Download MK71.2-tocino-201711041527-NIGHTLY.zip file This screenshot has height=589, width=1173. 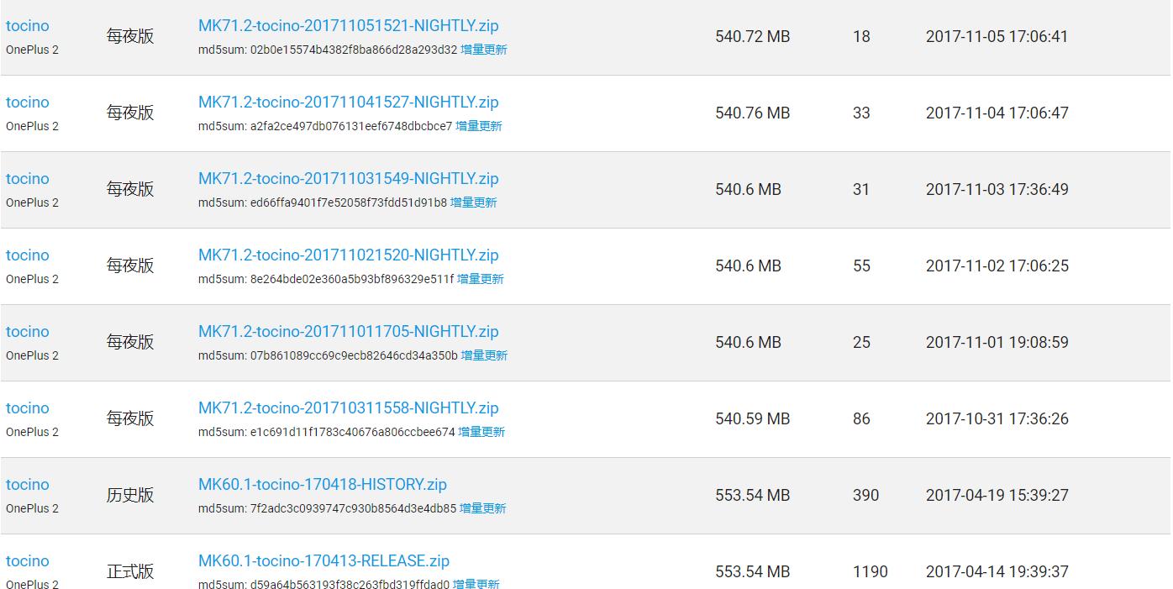348,103
